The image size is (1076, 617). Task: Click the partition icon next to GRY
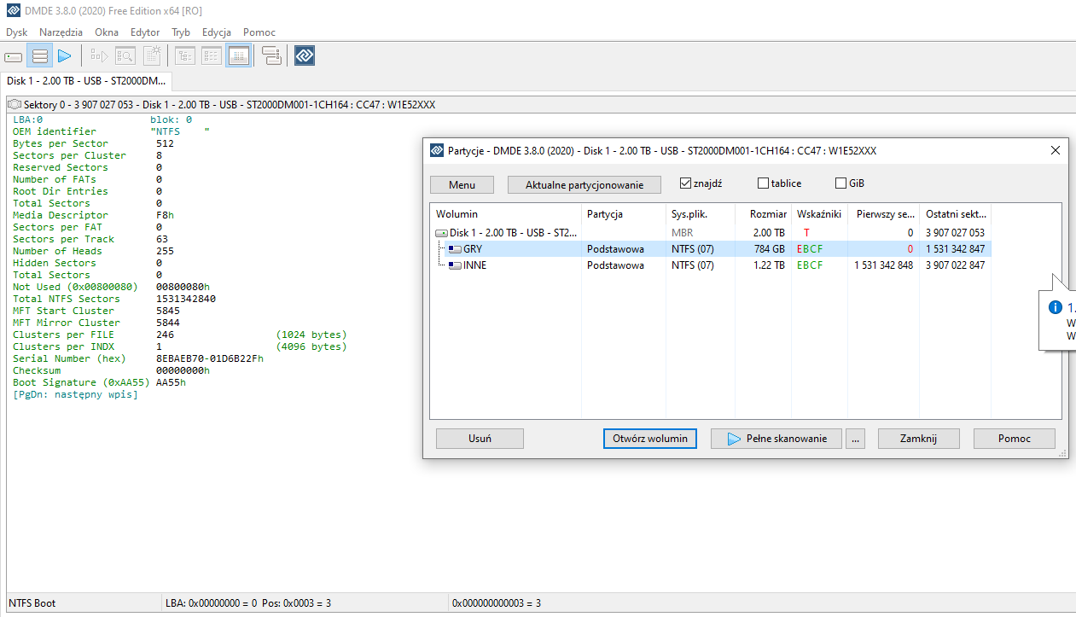pyautogui.click(x=455, y=249)
